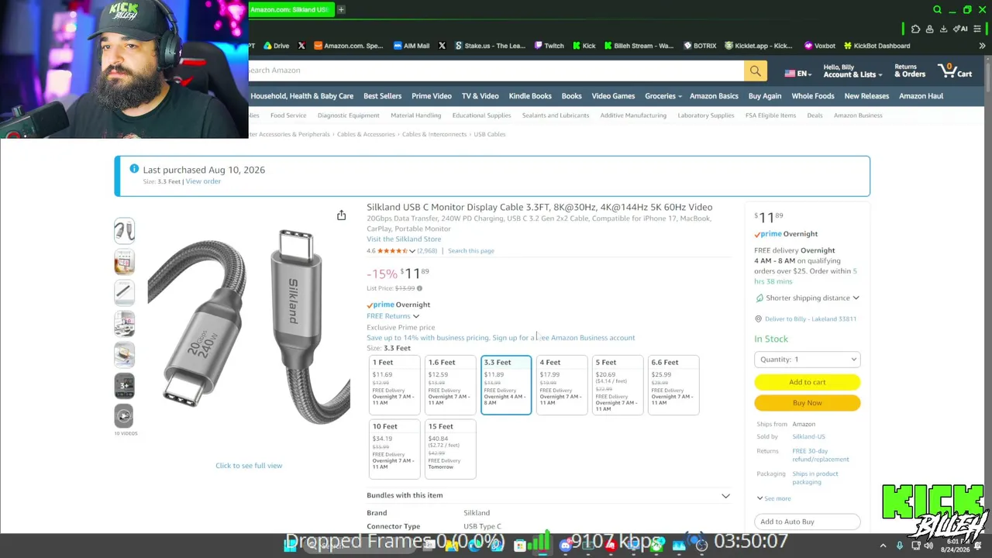Open the EN language selector dropdown
Screen dimensions: 992x558
tap(797, 74)
